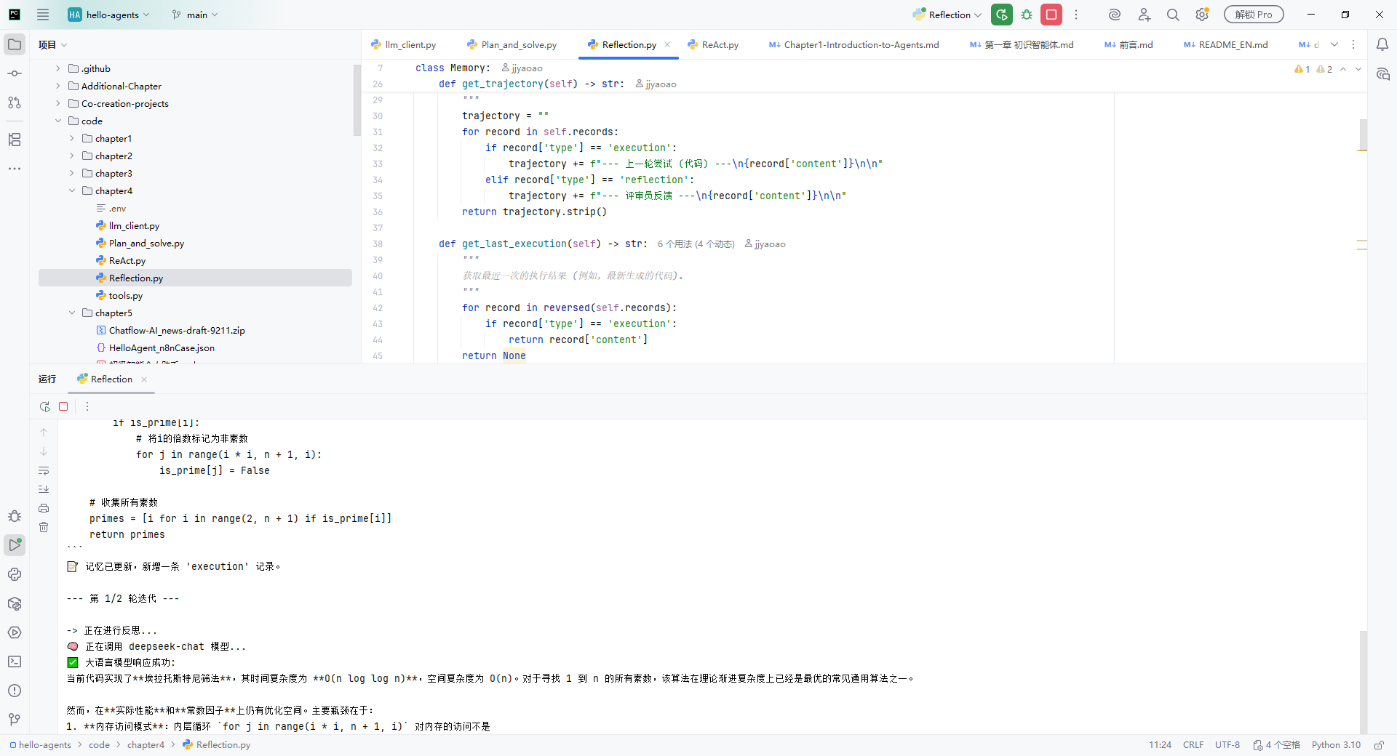Open the Python Console tool window
Screen dimensions: 1397x756
pos(15,574)
